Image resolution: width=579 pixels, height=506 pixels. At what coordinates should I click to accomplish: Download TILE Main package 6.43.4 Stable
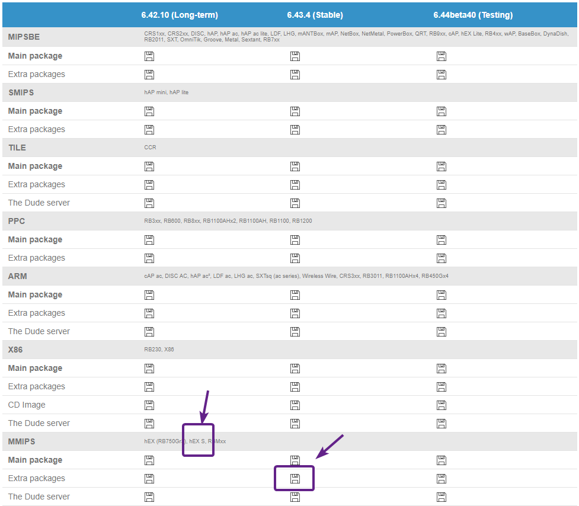point(295,166)
